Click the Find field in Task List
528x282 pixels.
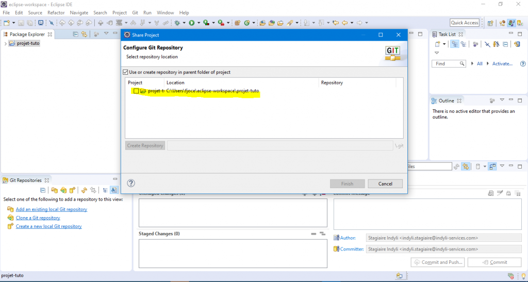click(449, 63)
